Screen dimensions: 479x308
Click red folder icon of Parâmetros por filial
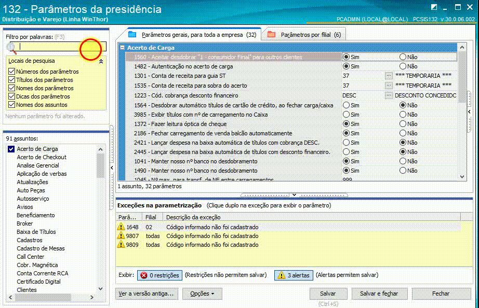[x=271, y=34]
